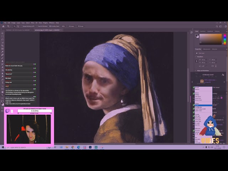The image size is (228, 171).
Task: Select the Move tool
Action: point(2,33)
